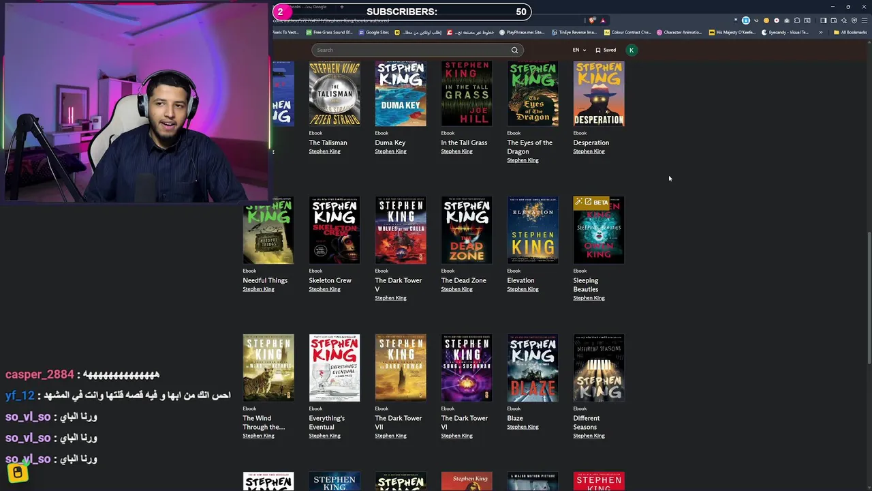Open the Different Seasons cover

(x=599, y=368)
